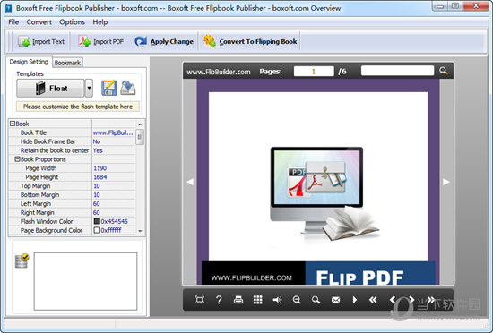The height and width of the screenshot is (333, 493).
Task: Click the Import Text toolbar button
Action: (x=41, y=41)
